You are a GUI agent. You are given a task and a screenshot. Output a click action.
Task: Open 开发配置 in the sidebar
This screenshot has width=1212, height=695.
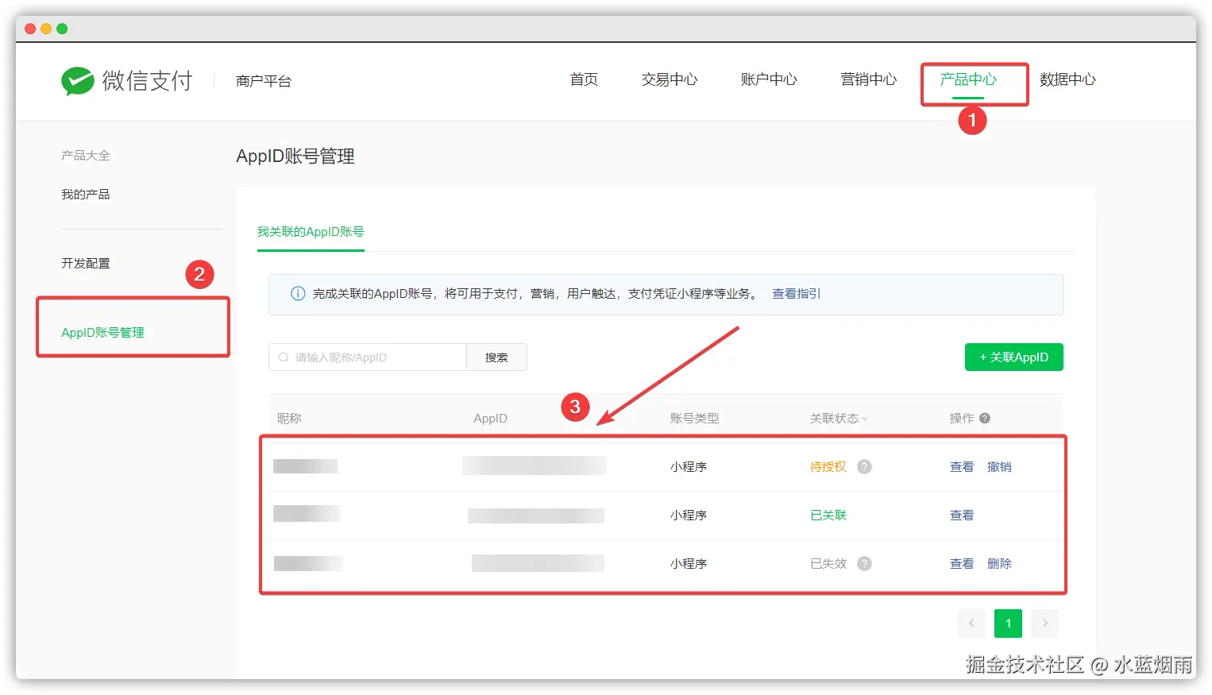click(86, 264)
